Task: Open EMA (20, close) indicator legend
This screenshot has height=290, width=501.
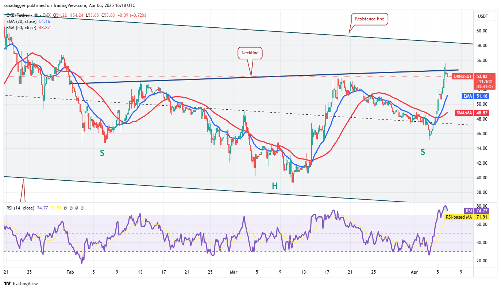Action: tap(21, 21)
